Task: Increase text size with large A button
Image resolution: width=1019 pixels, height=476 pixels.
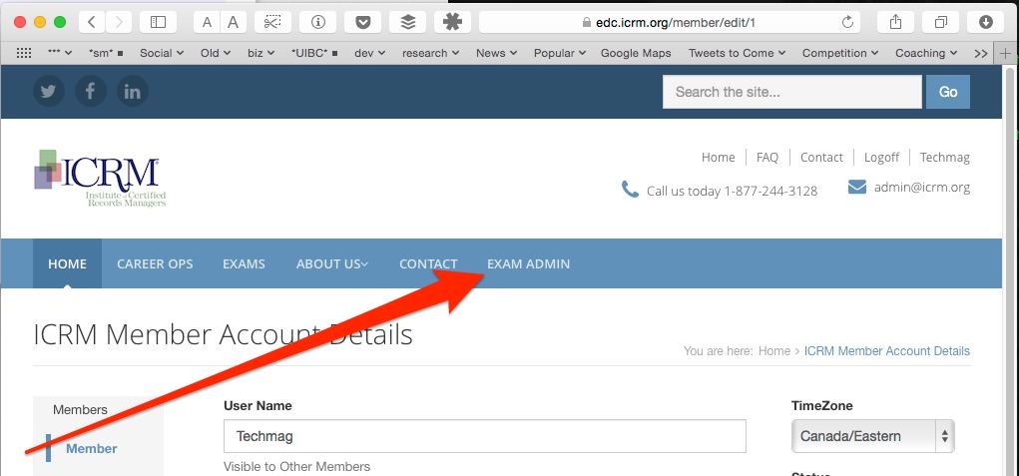Action: pos(233,22)
